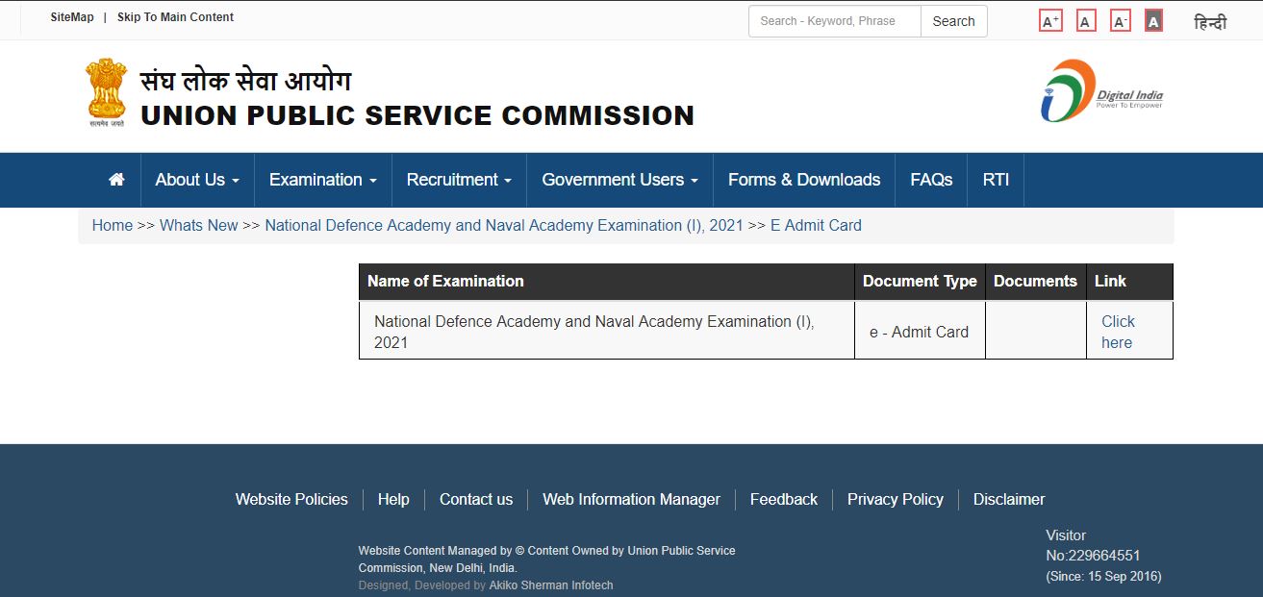Open the Help footer link
Image resolution: width=1263 pixels, height=597 pixels.
[393, 499]
